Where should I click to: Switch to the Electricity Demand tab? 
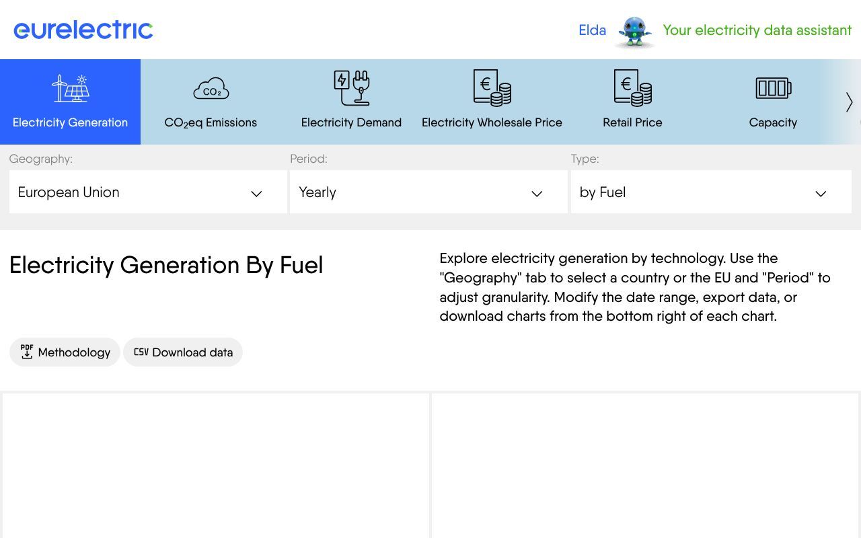[352, 102]
